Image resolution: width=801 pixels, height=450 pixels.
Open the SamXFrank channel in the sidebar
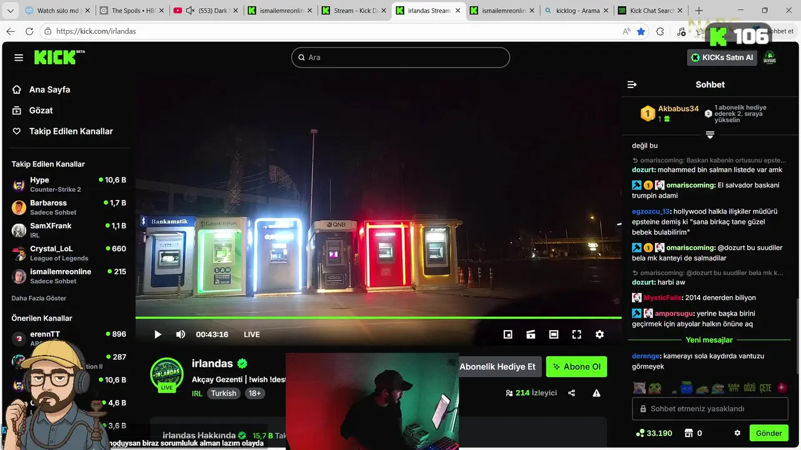point(69,230)
